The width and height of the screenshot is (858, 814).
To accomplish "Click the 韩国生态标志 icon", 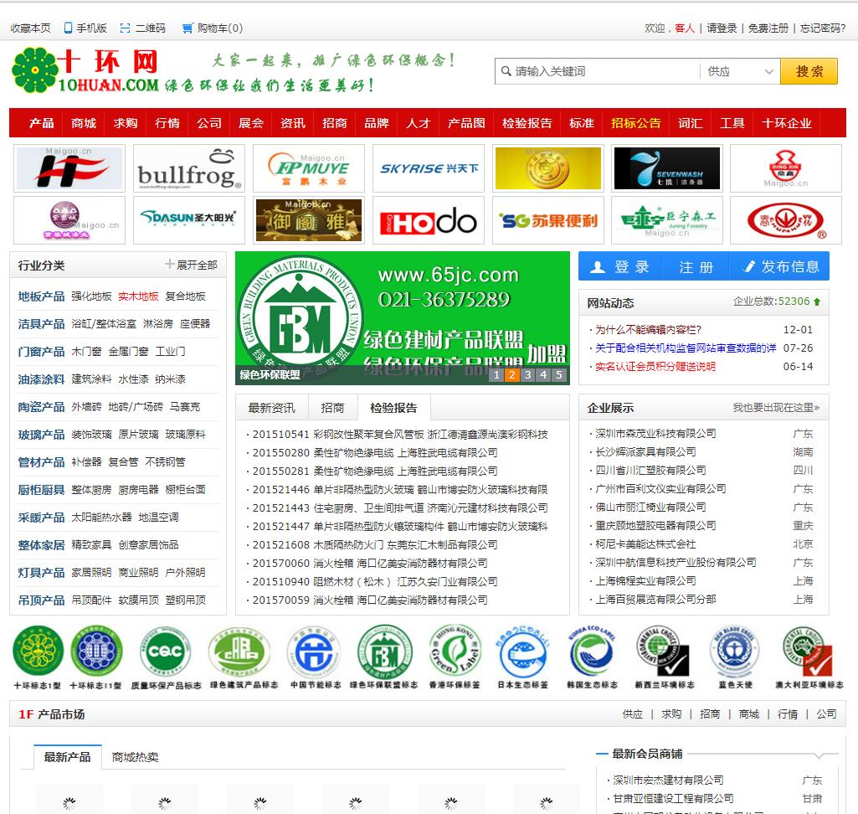I will pos(593,657).
